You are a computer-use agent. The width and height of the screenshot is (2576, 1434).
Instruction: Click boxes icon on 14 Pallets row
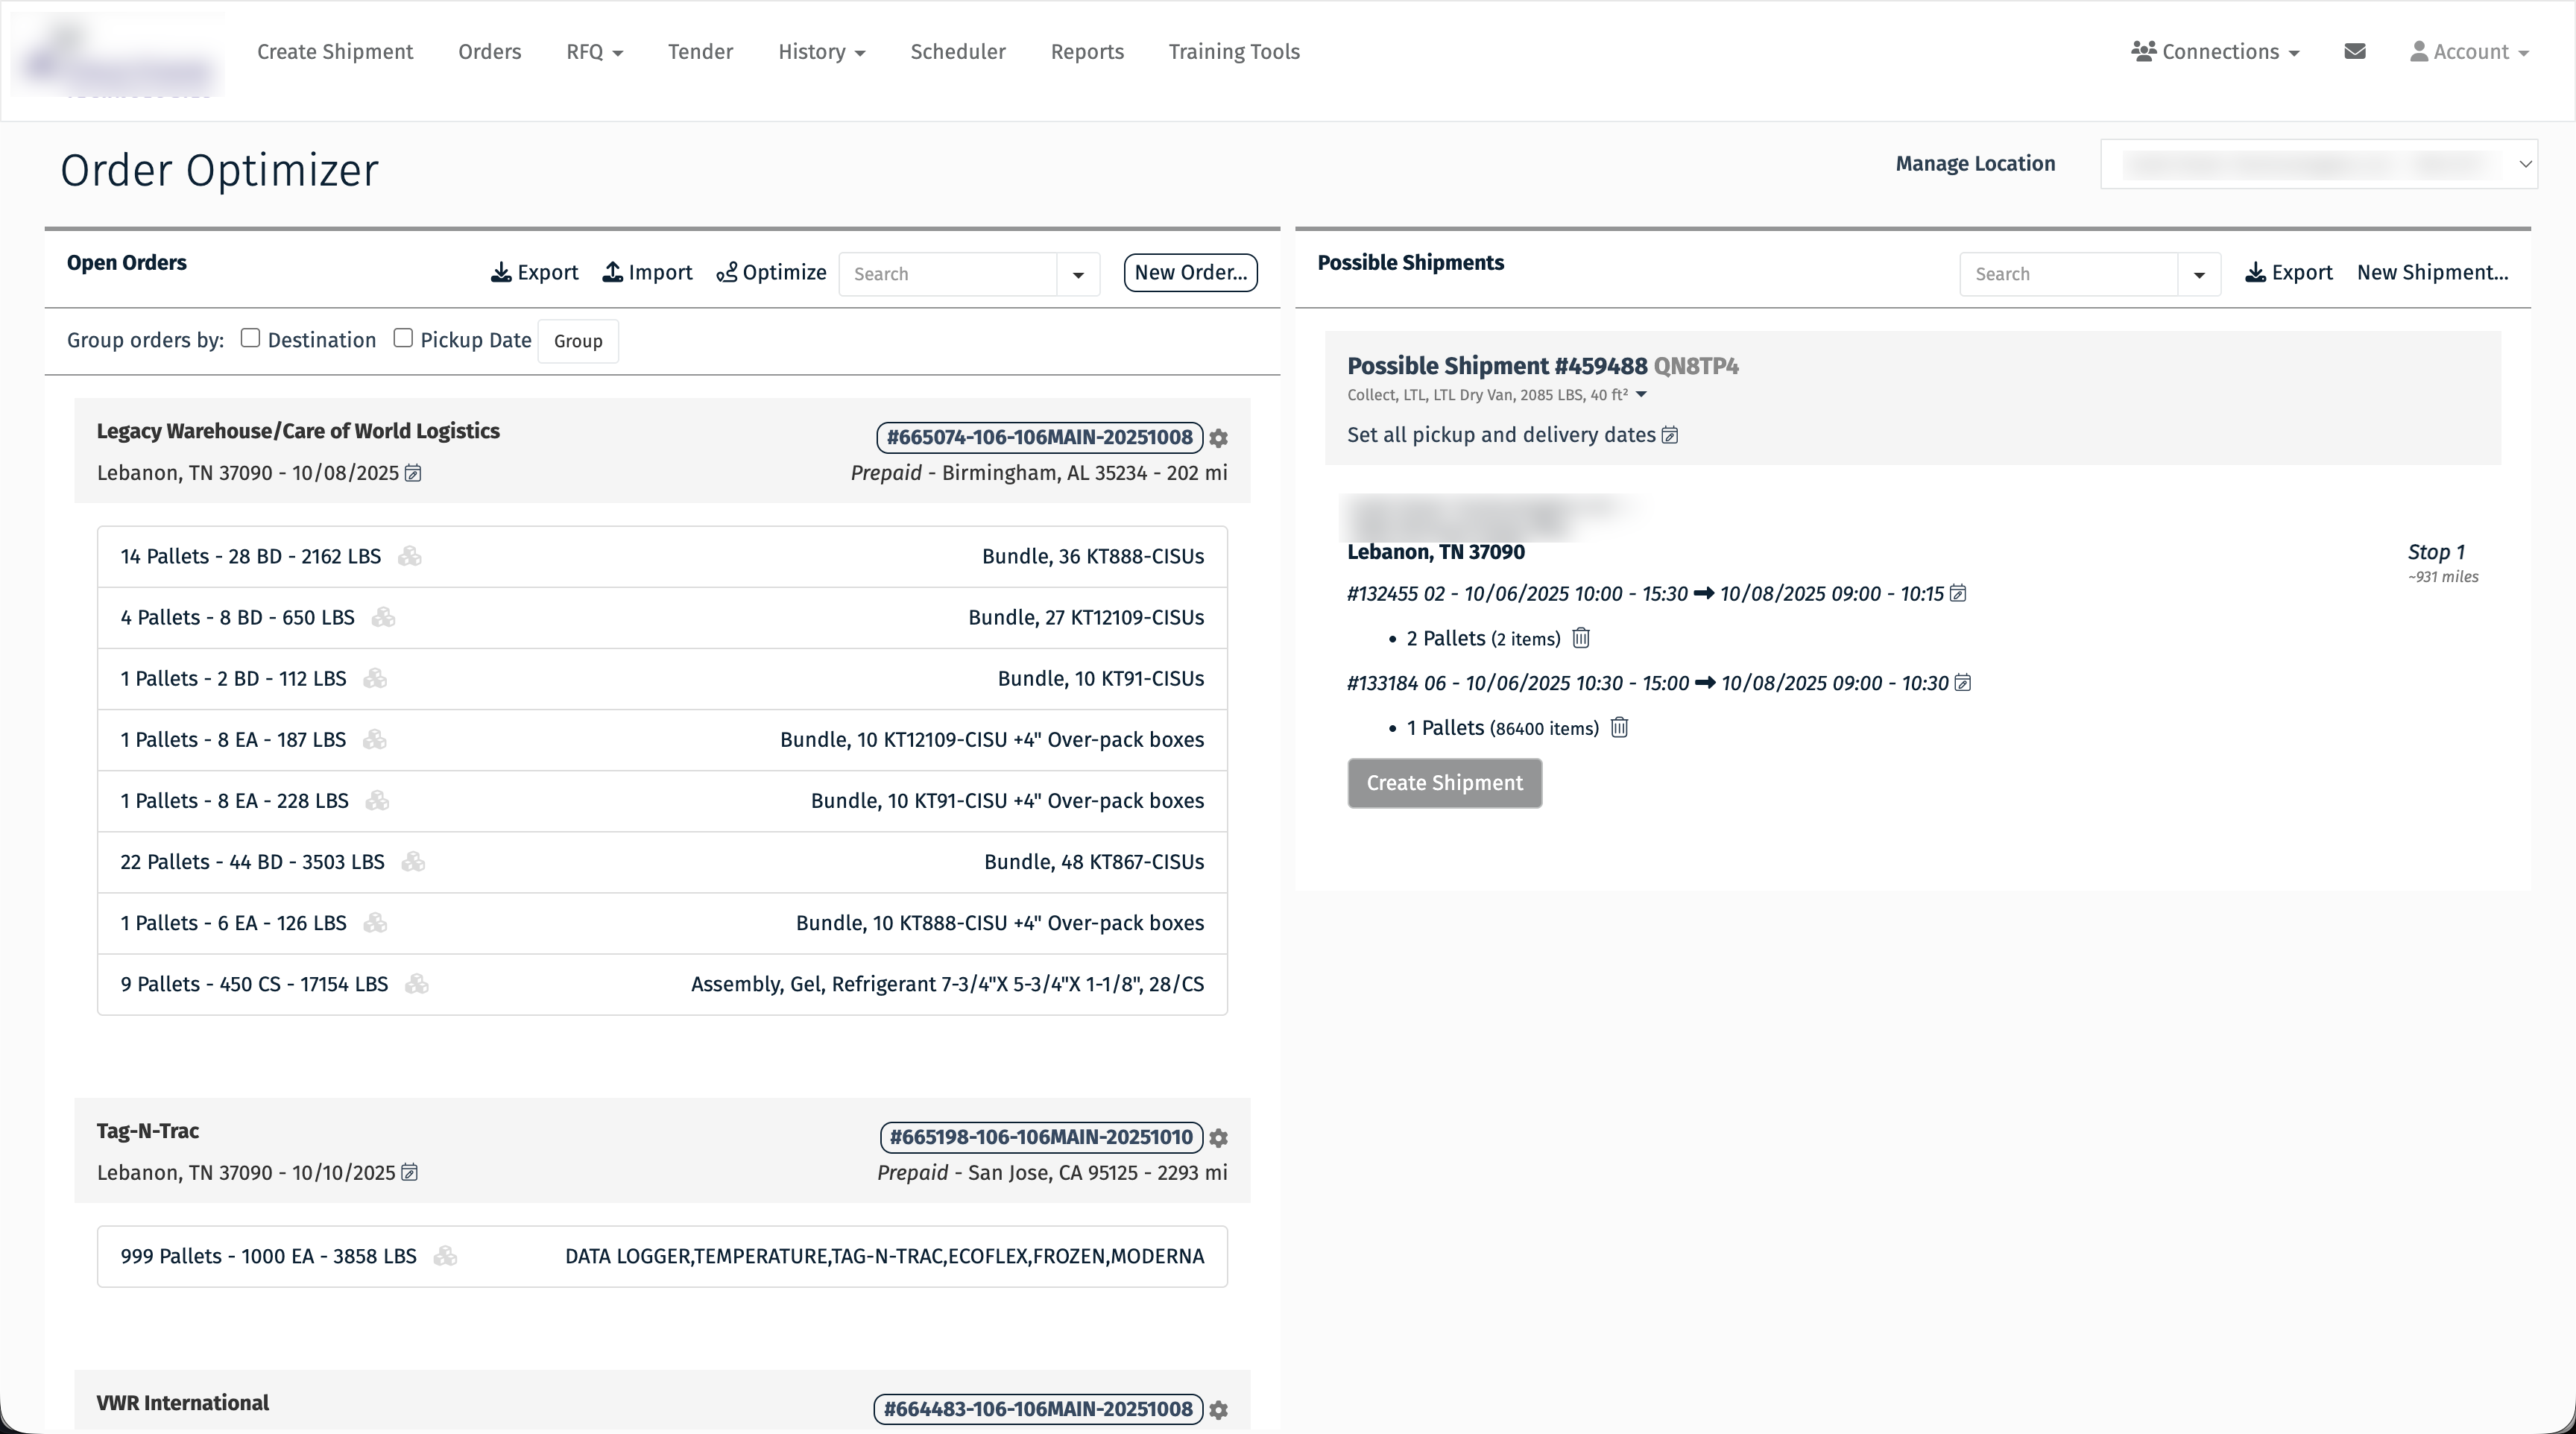pos(410,556)
